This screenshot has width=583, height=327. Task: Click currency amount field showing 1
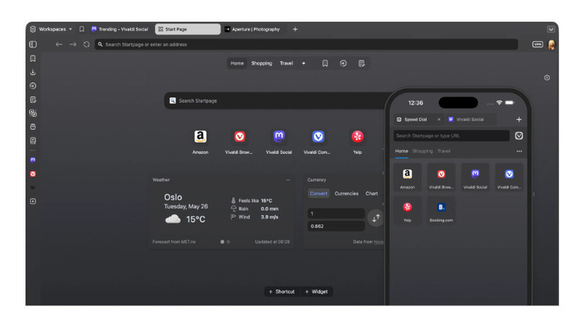pyautogui.click(x=336, y=214)
